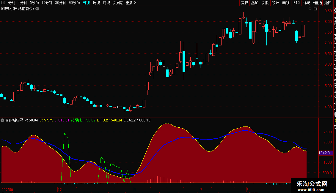Click the 股朋指标网 indicator name
Screen dimensions: 336x193
coord(14,120)
